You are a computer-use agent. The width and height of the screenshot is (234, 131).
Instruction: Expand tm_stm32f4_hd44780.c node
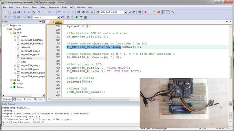point(15,40)
